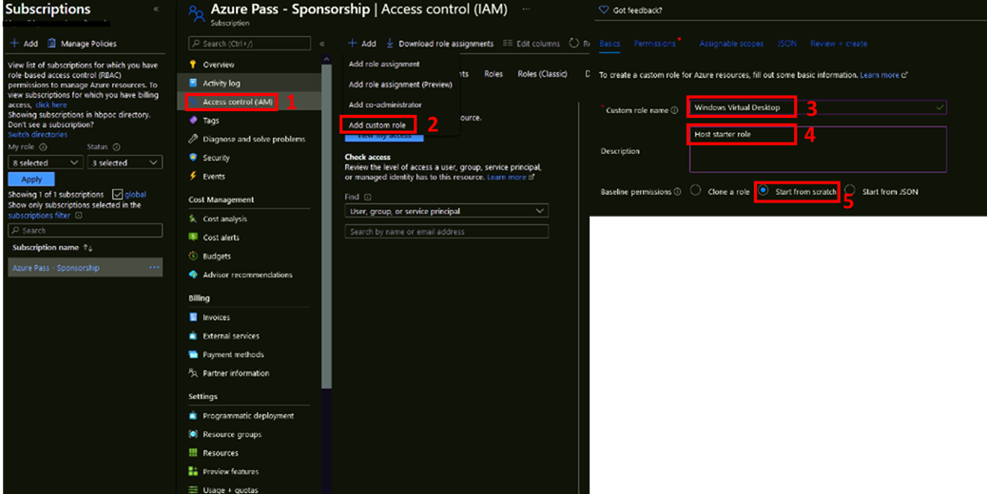
Task: Select Clone a role radio button
Action: click(x=695, y=190)
